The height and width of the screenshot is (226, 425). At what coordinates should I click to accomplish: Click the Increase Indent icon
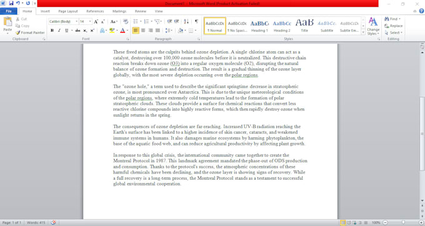(176, 21)
